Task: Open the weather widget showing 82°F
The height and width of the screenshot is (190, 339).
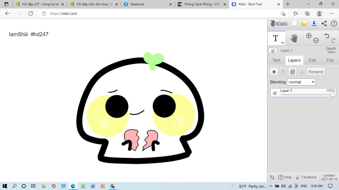Action: point(249,186)
